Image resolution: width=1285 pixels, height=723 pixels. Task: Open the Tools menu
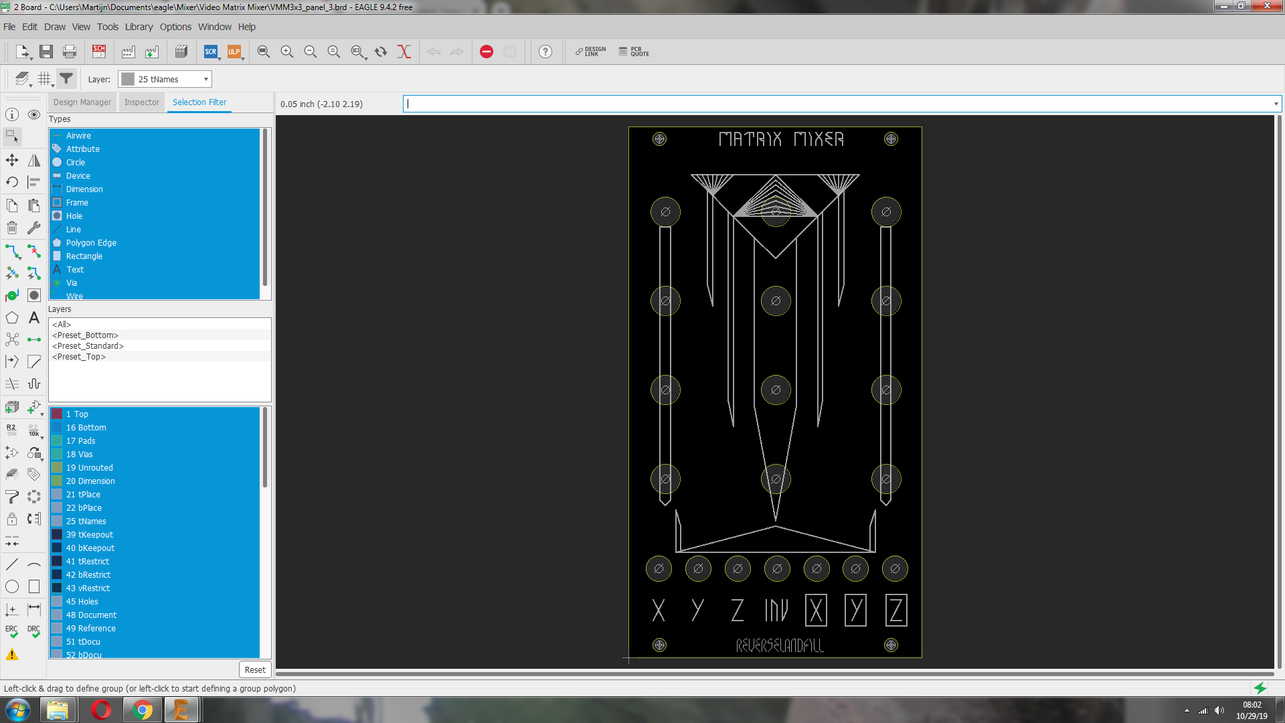pyautogui.click(x=107, y=27)
